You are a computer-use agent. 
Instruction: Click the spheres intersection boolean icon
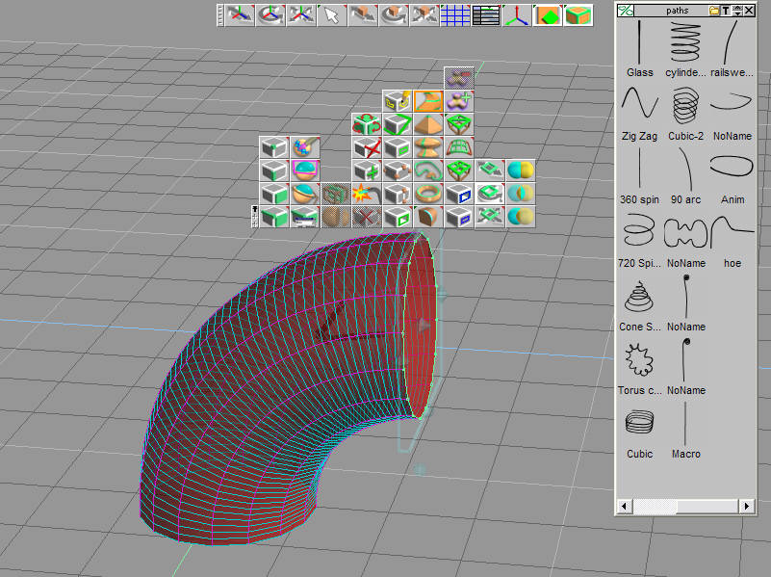520,194
